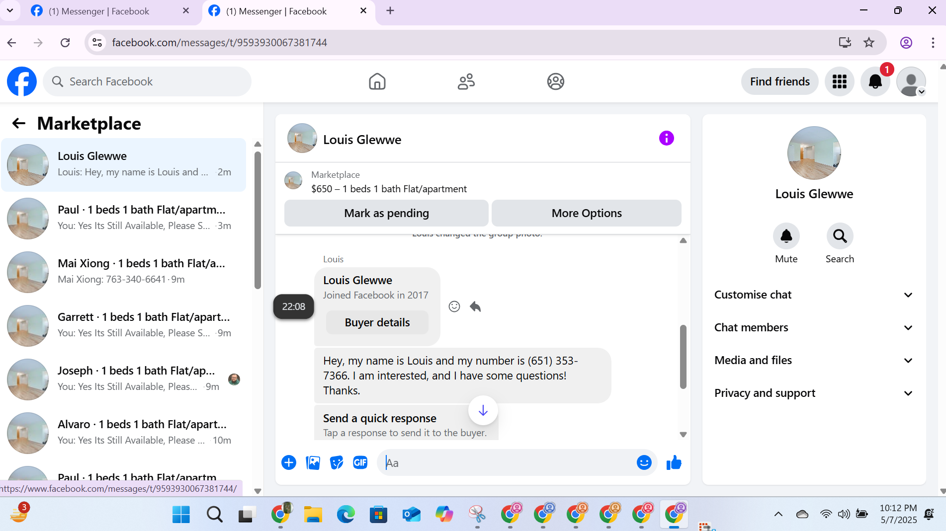This screenshot has height=531, width=946.
Task: Send a thumbs up like
Action: point(674,463)
